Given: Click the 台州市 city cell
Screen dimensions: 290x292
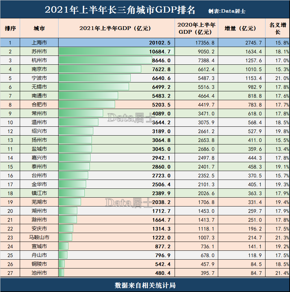Looking at the screenshot, I should (39, 175).
